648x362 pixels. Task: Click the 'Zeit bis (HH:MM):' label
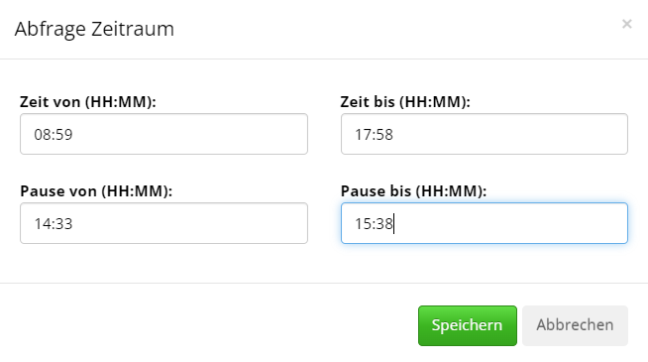pos(405,102)
